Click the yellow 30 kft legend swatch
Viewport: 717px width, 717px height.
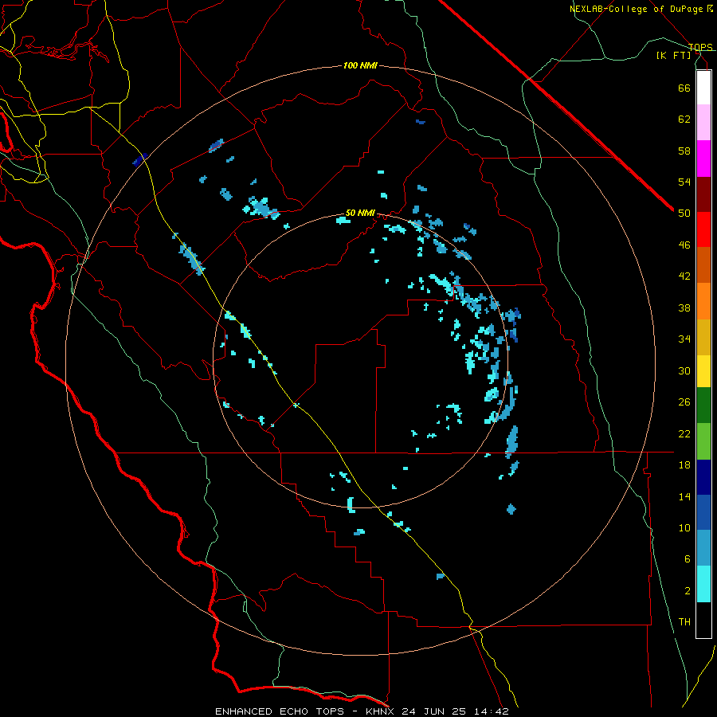point(703,371)
